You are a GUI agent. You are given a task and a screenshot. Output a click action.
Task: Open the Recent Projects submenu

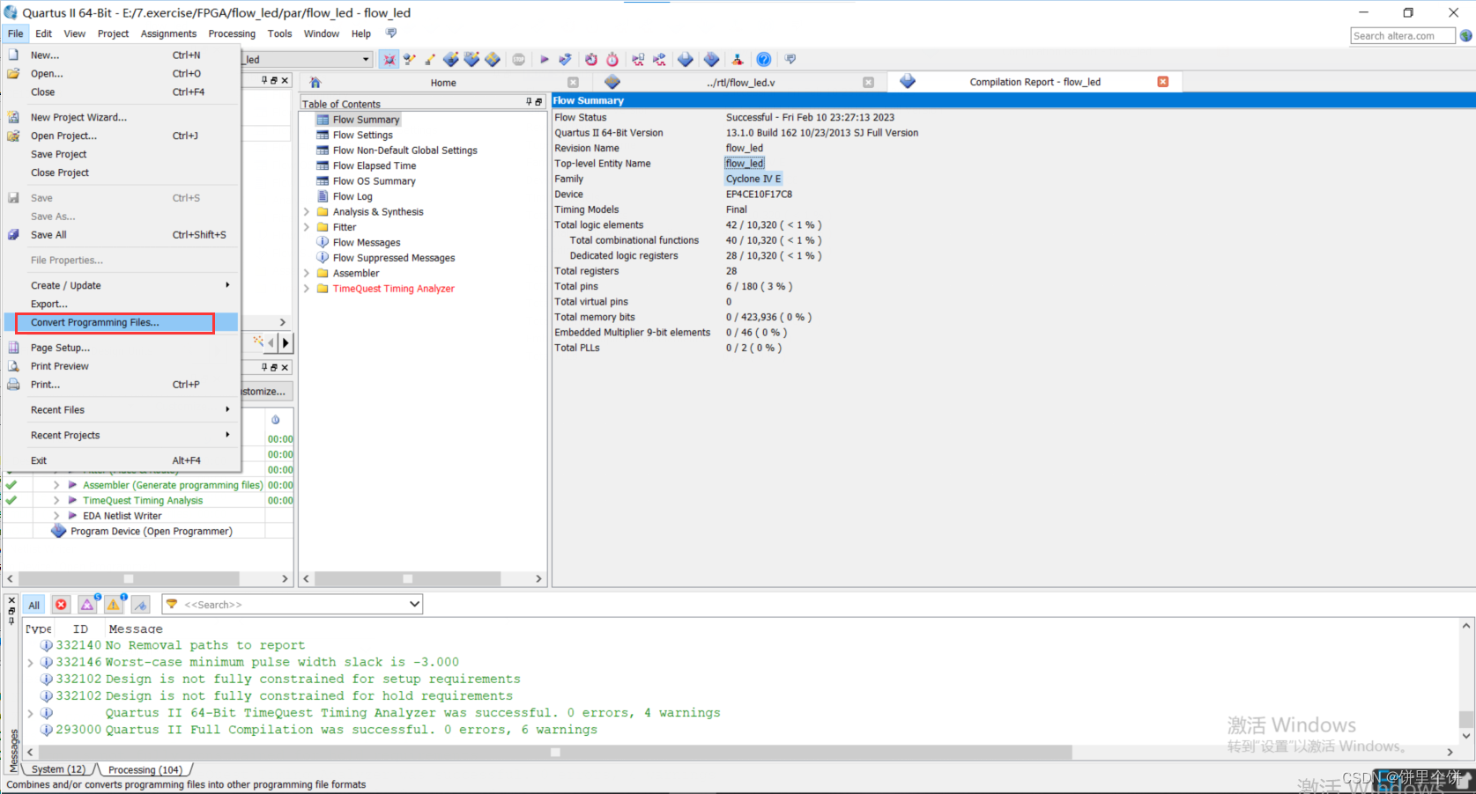[x=122, y=435]
